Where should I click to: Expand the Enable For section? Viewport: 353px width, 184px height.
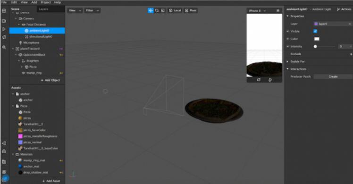(297, 61)
